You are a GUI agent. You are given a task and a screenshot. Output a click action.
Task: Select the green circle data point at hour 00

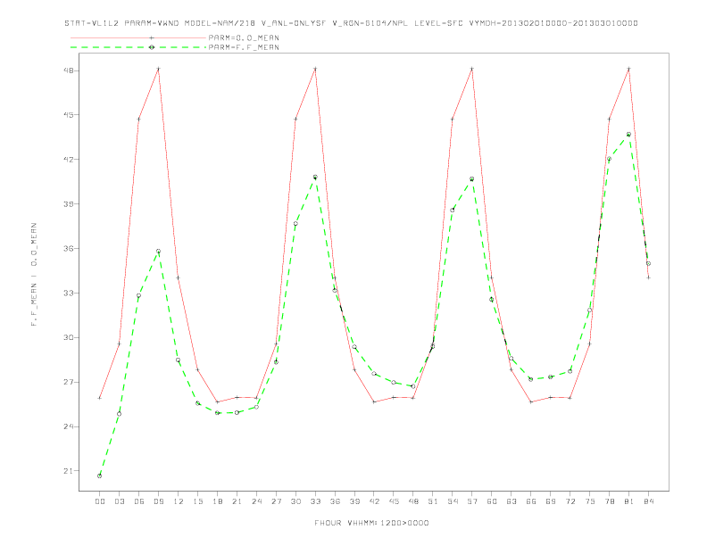[x=100, y=476]
